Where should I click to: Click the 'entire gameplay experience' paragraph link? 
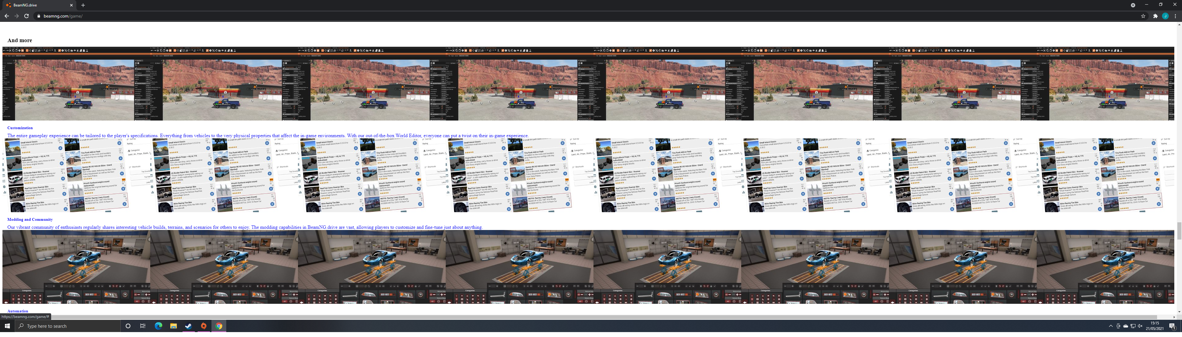click(268, 136)
